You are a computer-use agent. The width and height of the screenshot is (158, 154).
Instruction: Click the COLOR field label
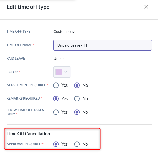[12, 72]
